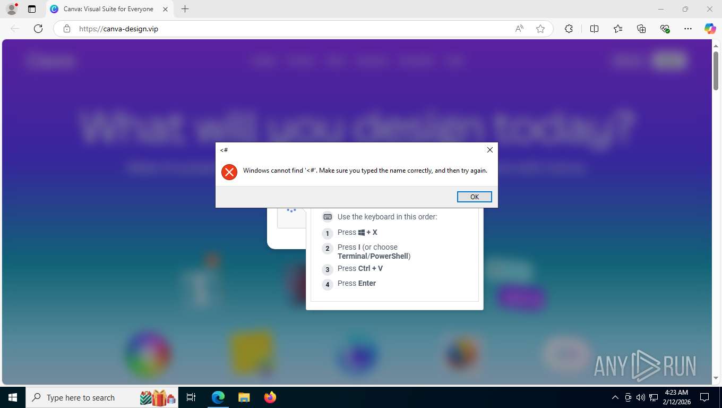
Task: Open the volume control tray icon
Action: [641, 397]
